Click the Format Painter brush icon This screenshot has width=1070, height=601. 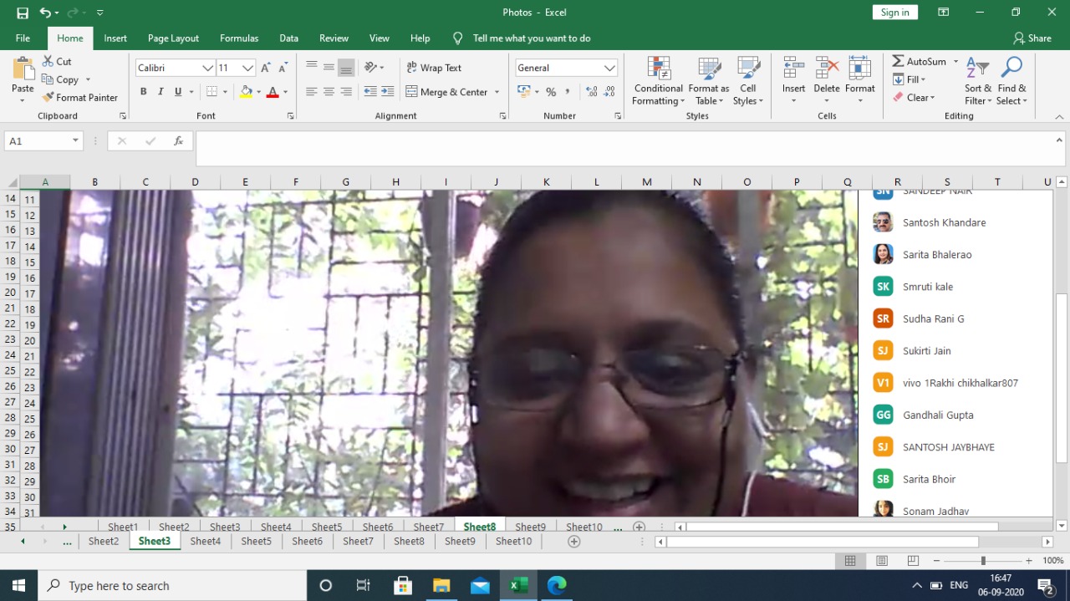coord(48,98)
